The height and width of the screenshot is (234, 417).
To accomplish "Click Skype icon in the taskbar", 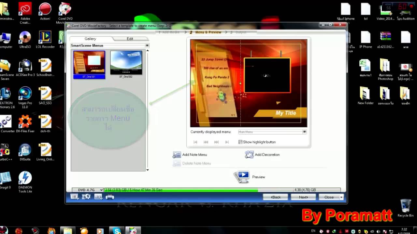I will click(x=117, y=231).
